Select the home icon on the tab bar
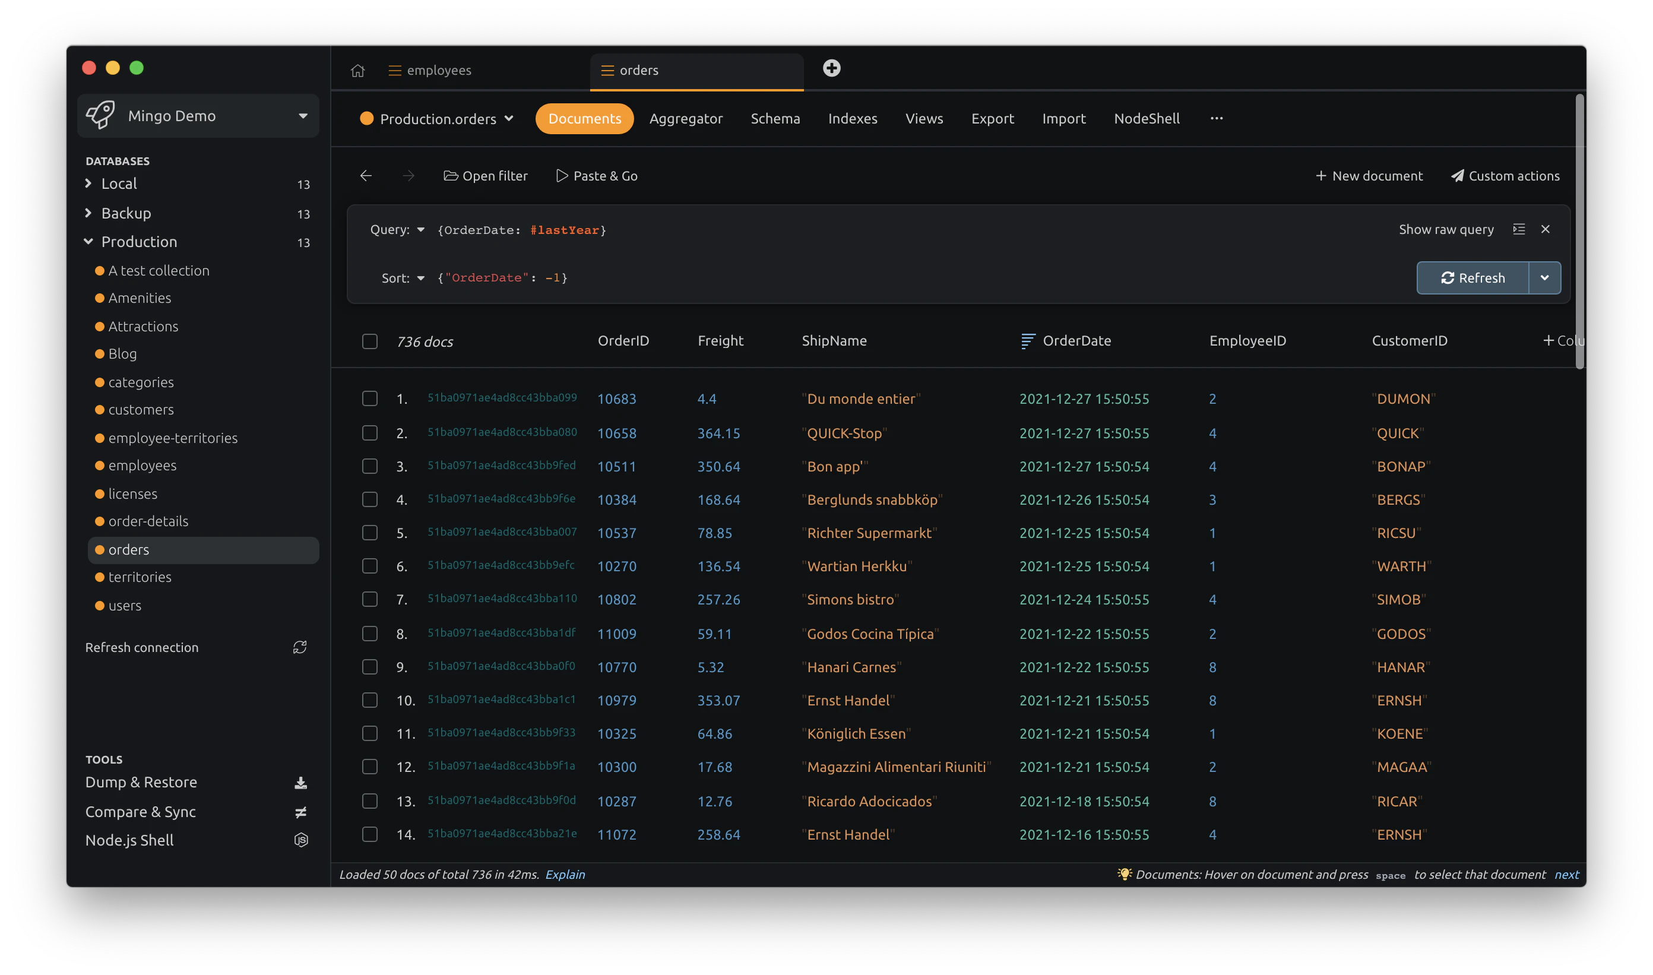This screenshot has width=1653, height=975. [358, 69]
